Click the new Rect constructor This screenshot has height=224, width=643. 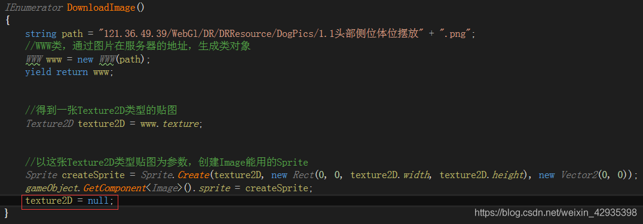point(293,175)
